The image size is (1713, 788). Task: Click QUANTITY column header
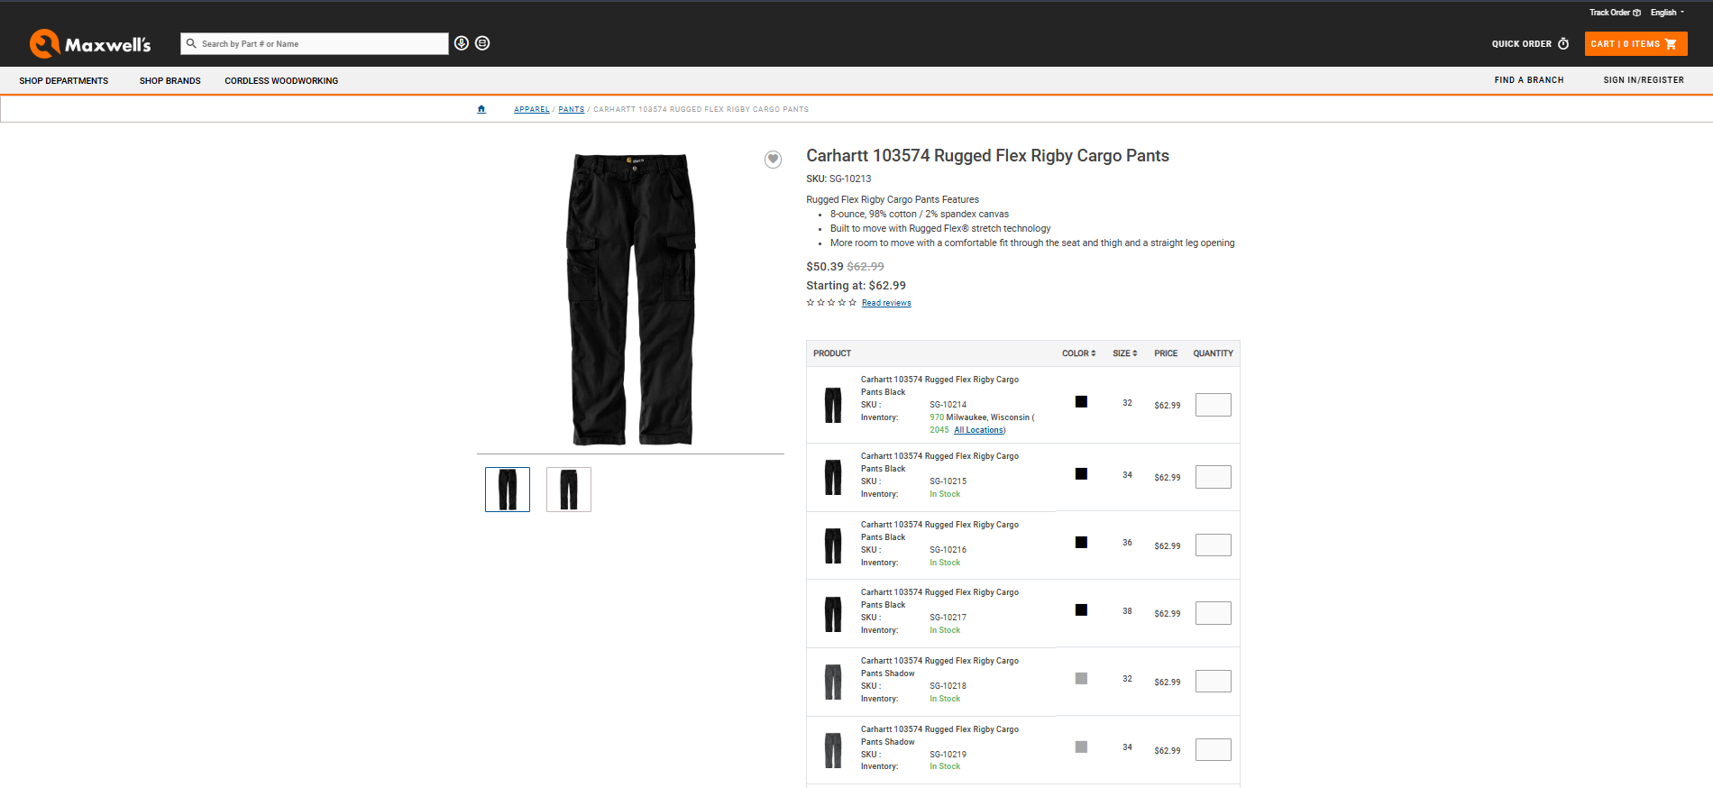[1213, 353]
